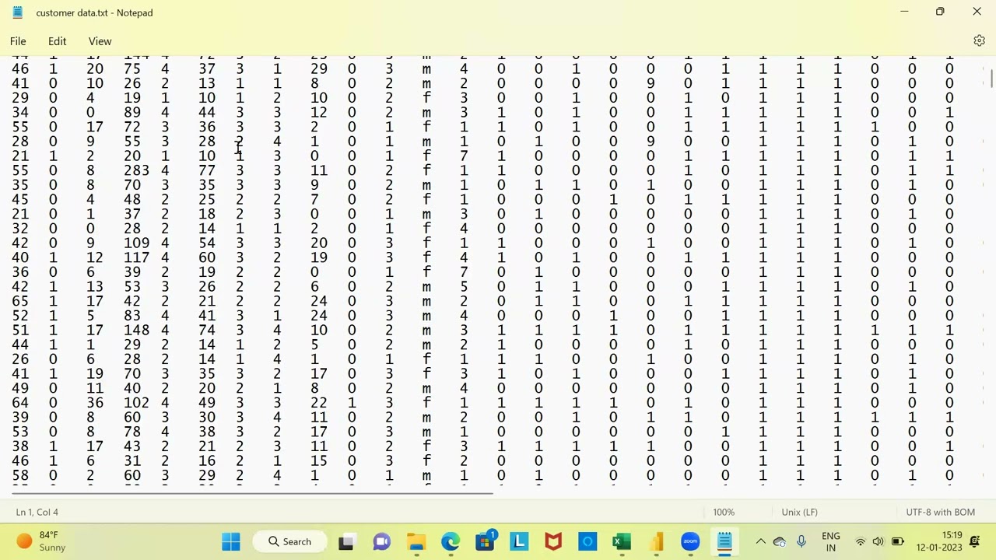Click the microphone tray icon
Screen dimensions: 996x560
801,541
